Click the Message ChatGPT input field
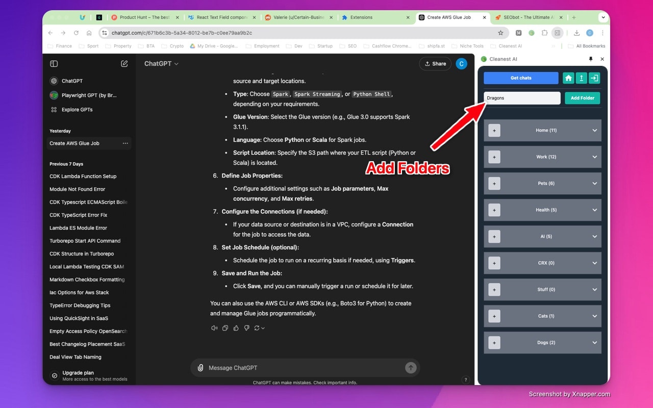The height and width of the screenshot is (408, 653). pyautogui.click(x=305, y=368)
